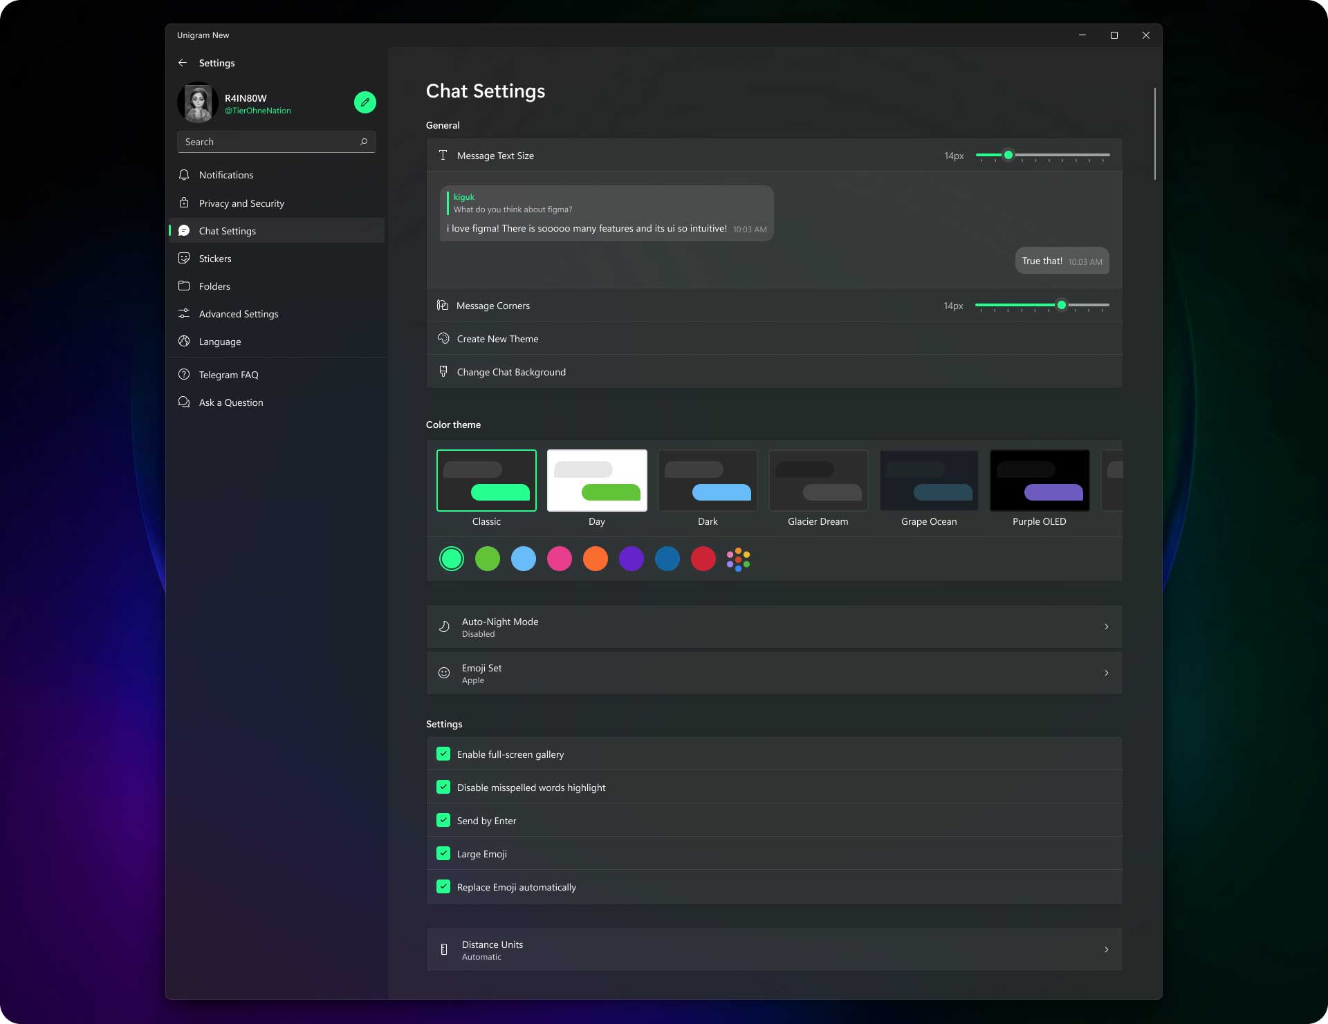1328x1024 pixels.
Task: Click Ask a Question
Action: point(277,402)
